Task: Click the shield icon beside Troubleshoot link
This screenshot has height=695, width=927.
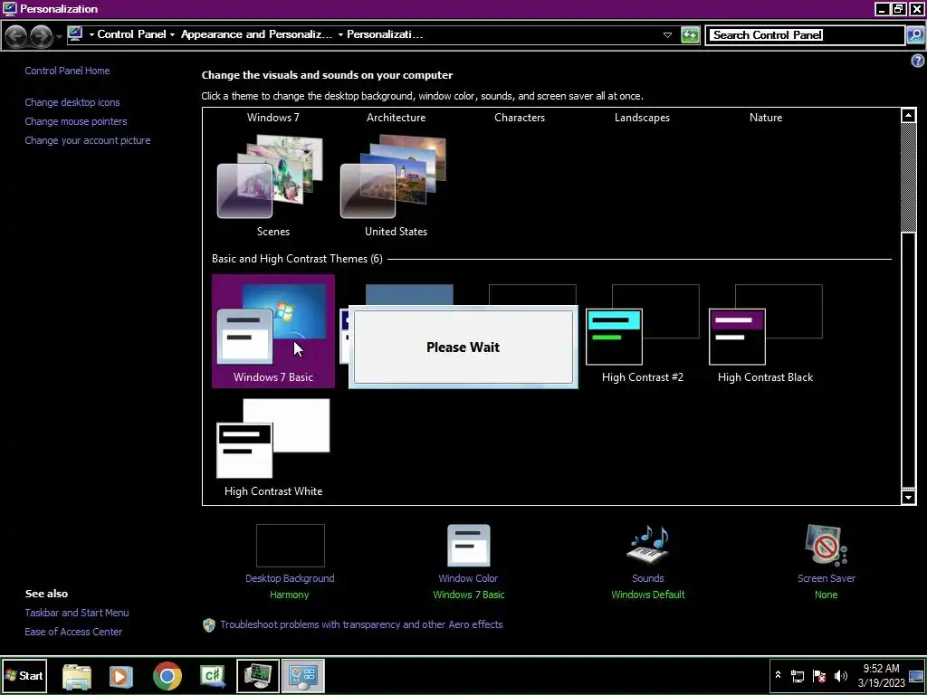Action: coord(209,625)
